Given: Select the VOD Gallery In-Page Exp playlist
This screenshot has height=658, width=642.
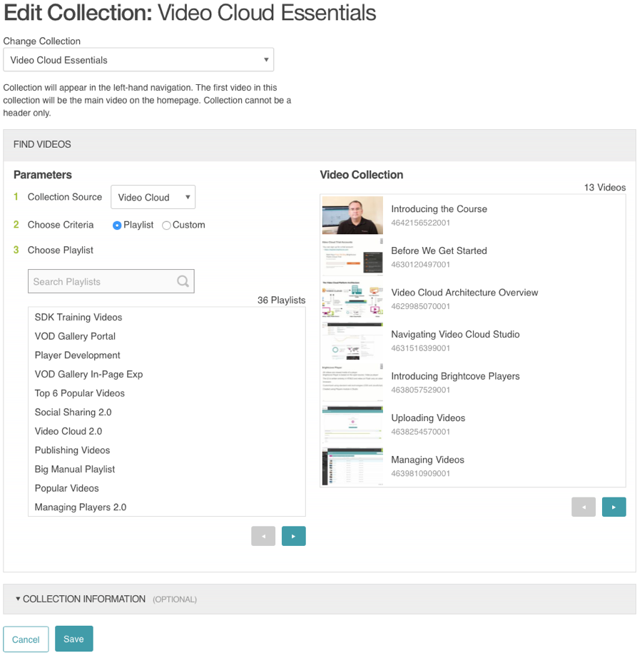Looking at the screenshot, I should point(89,374).
